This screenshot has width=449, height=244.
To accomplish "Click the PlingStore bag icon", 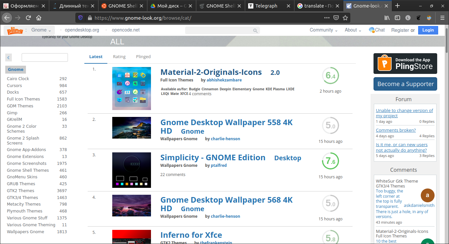I will coord(384,63).
